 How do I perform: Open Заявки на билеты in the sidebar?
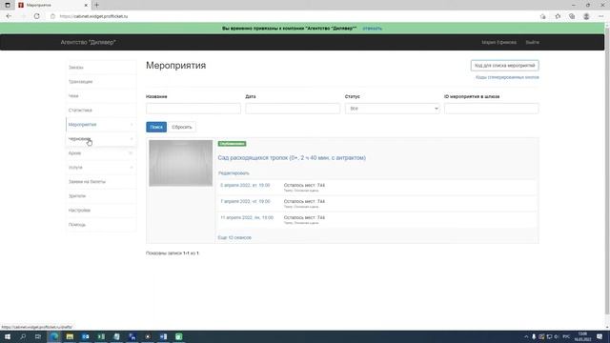point(101,182)
